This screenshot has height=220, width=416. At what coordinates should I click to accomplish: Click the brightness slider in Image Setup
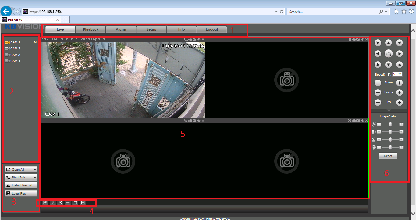pyautogui.click(x=390, y=124)
